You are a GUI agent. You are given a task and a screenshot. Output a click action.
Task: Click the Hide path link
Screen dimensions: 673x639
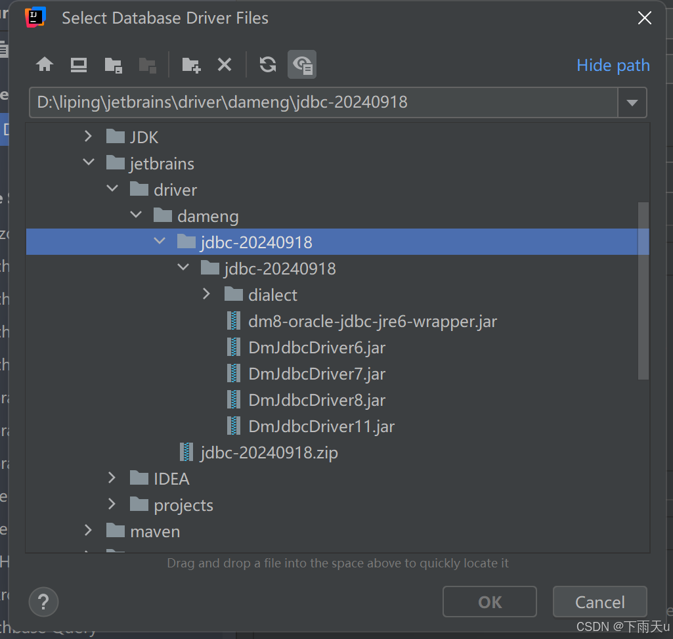click(613, 65)
